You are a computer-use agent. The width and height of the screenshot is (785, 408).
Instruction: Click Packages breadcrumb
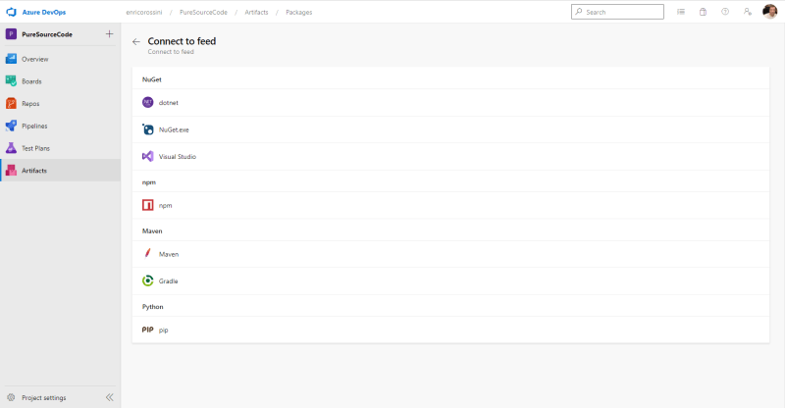coord(299,12)
